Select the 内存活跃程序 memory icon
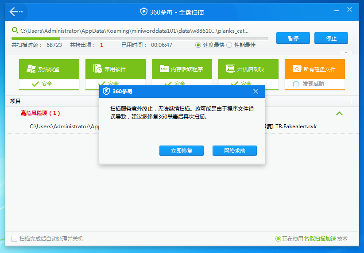Image resolution: width=364 pixels, height=253 pixels. click(164, 69)
